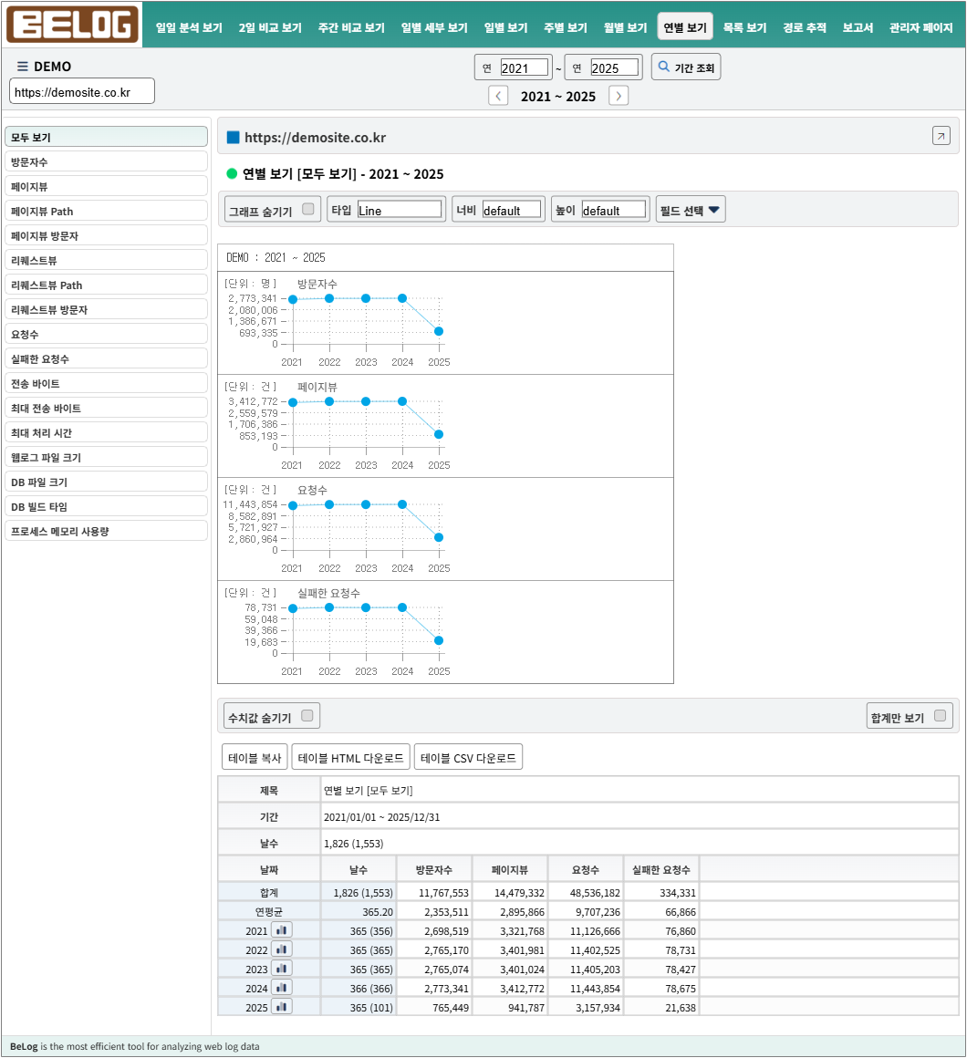
Task: Click the 2025 data point on 방문자수 chart
Action: tap(439, 331)
